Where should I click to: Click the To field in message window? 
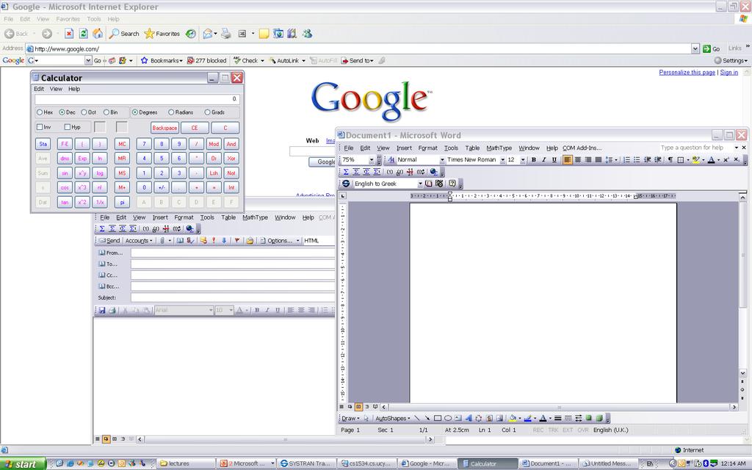(233, 264)
